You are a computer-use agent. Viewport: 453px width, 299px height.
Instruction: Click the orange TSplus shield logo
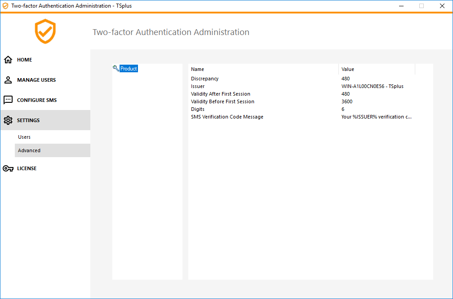pos(45,31)
